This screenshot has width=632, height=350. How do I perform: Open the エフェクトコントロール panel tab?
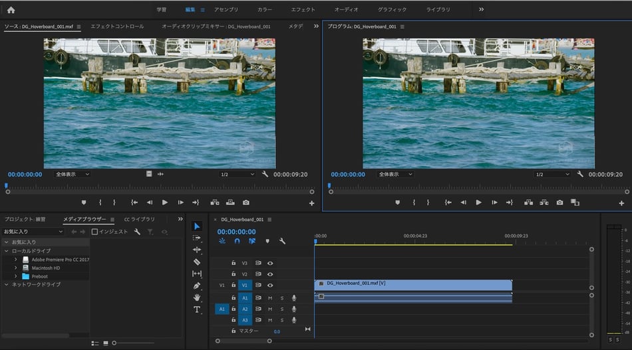116,27
